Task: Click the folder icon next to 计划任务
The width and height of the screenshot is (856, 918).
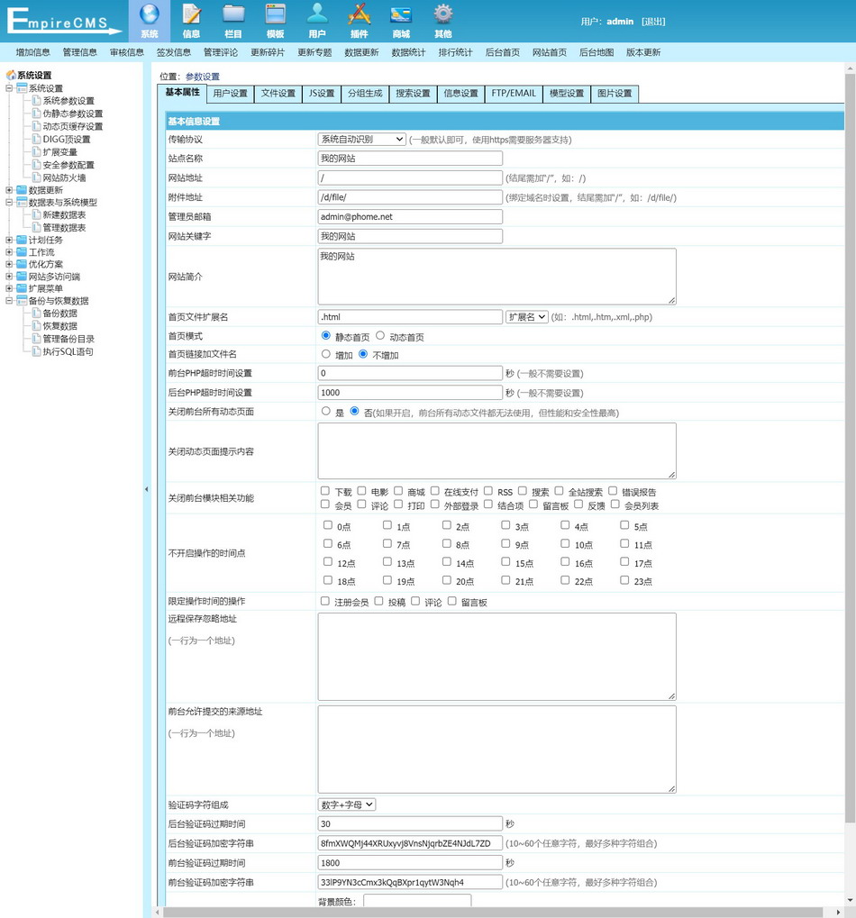Action: (22, 240)
